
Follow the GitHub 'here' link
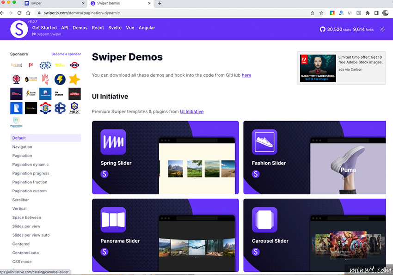[x=246, y=75]
